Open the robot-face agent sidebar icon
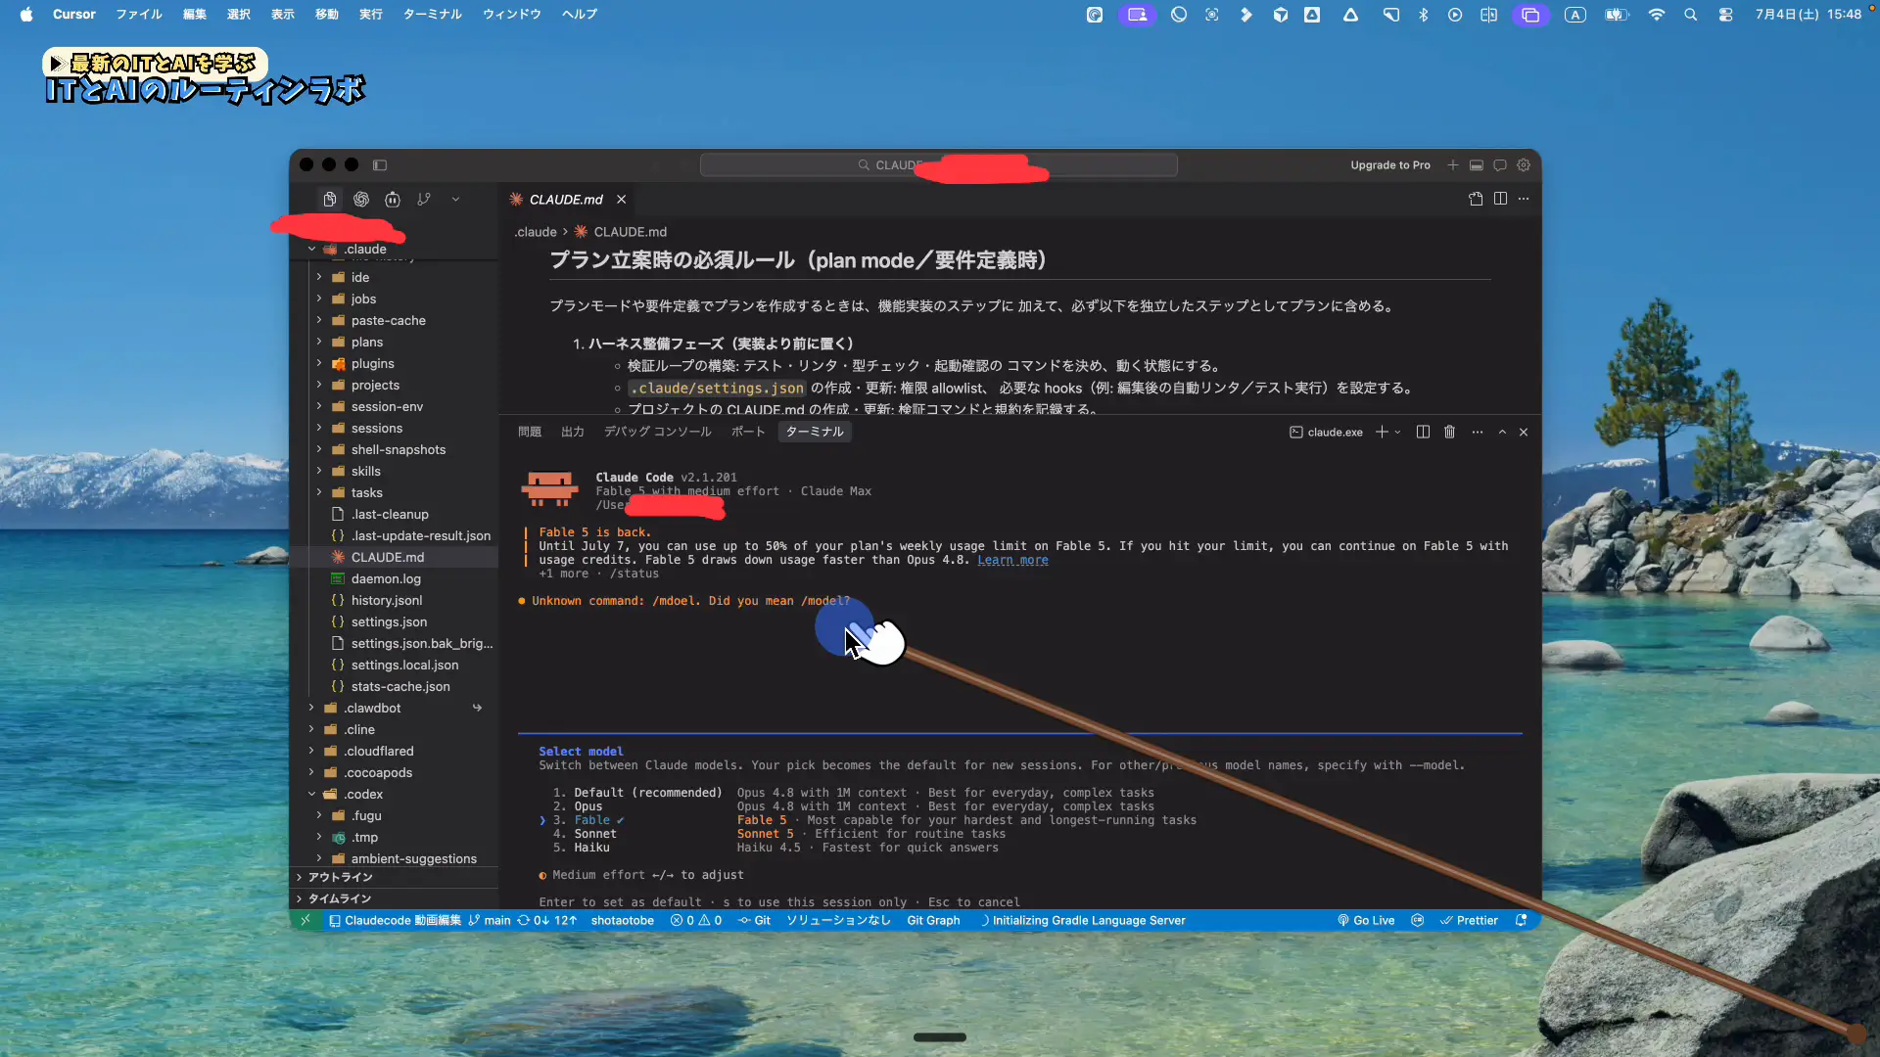The width and height of the screenshot is (1880, 1057). coord(393,200)
